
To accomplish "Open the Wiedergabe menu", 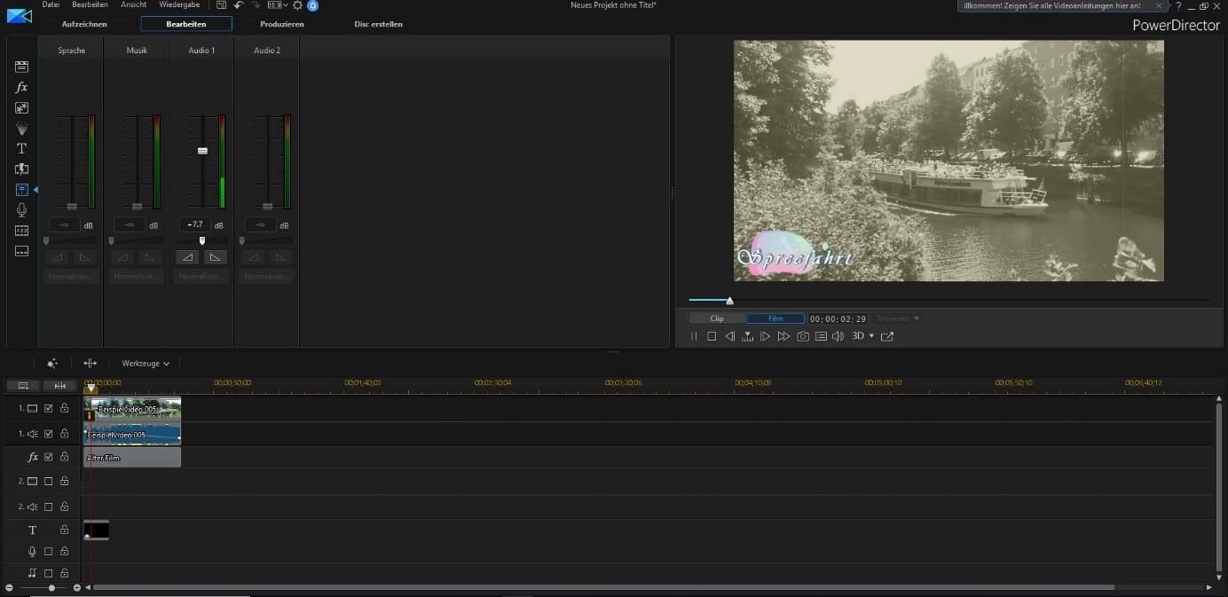I will tap(179, 4).
